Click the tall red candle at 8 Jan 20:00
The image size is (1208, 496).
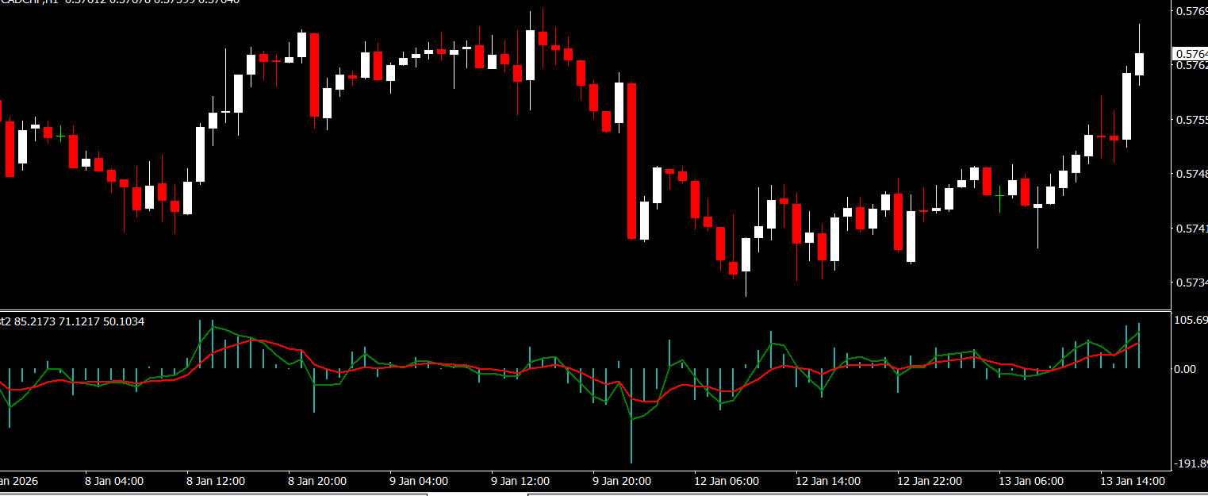tap(314, 75)
